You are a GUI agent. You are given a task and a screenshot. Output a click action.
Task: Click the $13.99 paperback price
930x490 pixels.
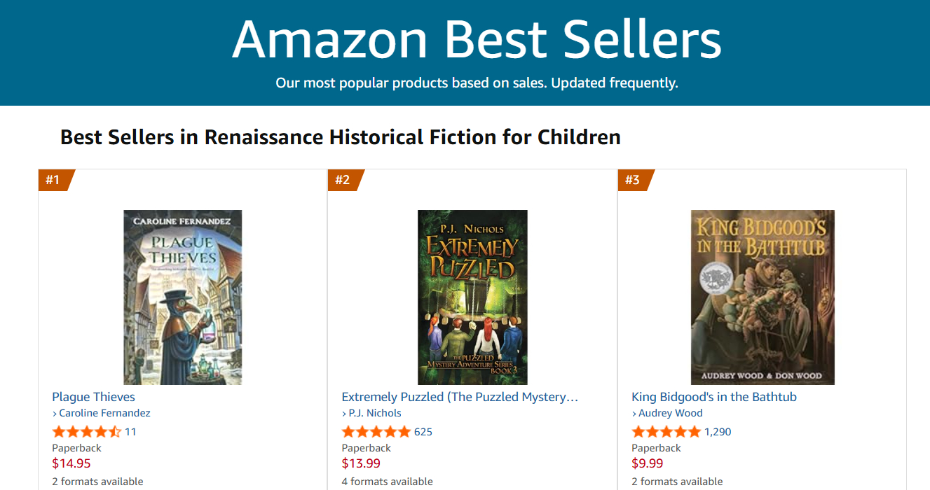coord(361,463)
